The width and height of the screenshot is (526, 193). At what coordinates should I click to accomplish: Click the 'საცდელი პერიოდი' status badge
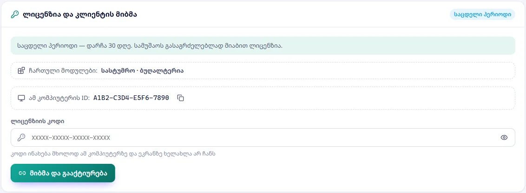(x=482, y=14)
